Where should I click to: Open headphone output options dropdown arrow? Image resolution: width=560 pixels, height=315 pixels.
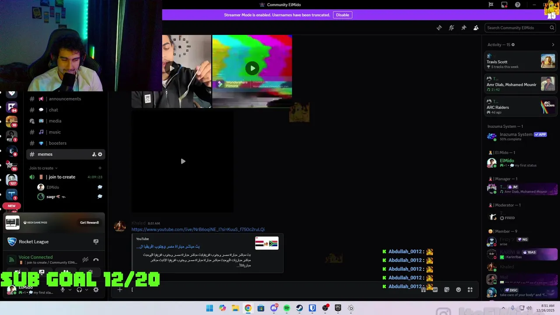[87, 290]
